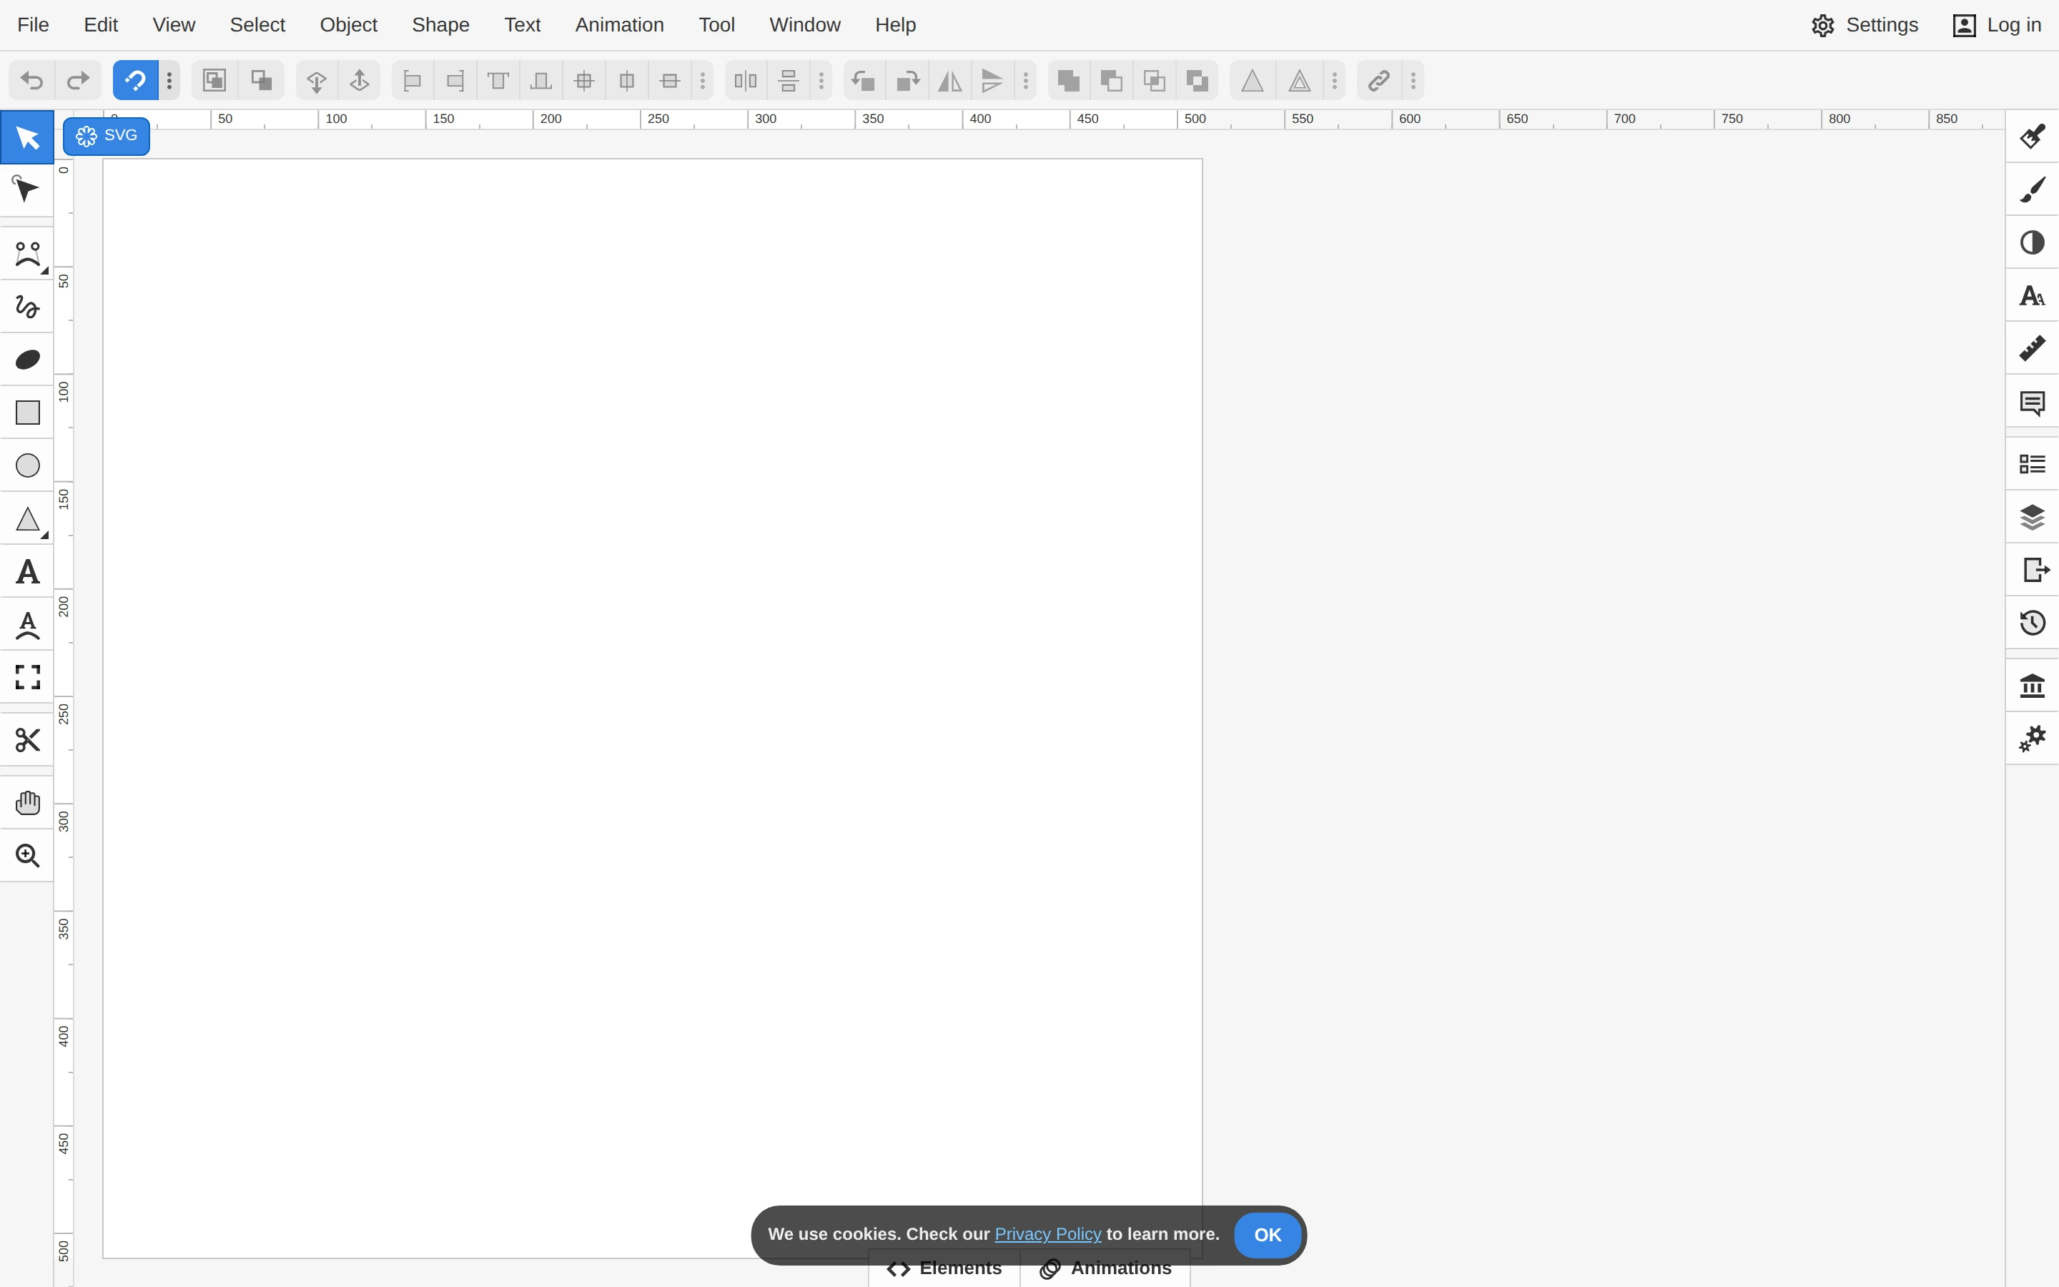Open more options beside the snapping toggle

point(169,81)
